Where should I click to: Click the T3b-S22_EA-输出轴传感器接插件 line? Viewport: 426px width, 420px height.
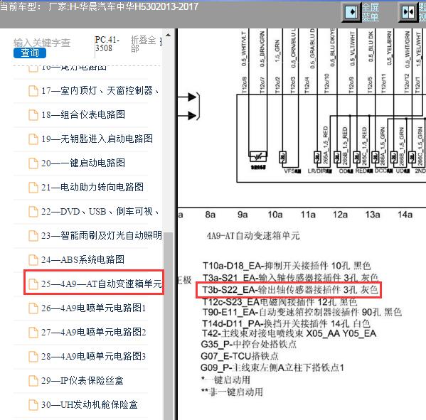pyautogui.click(x=290, y=290)
